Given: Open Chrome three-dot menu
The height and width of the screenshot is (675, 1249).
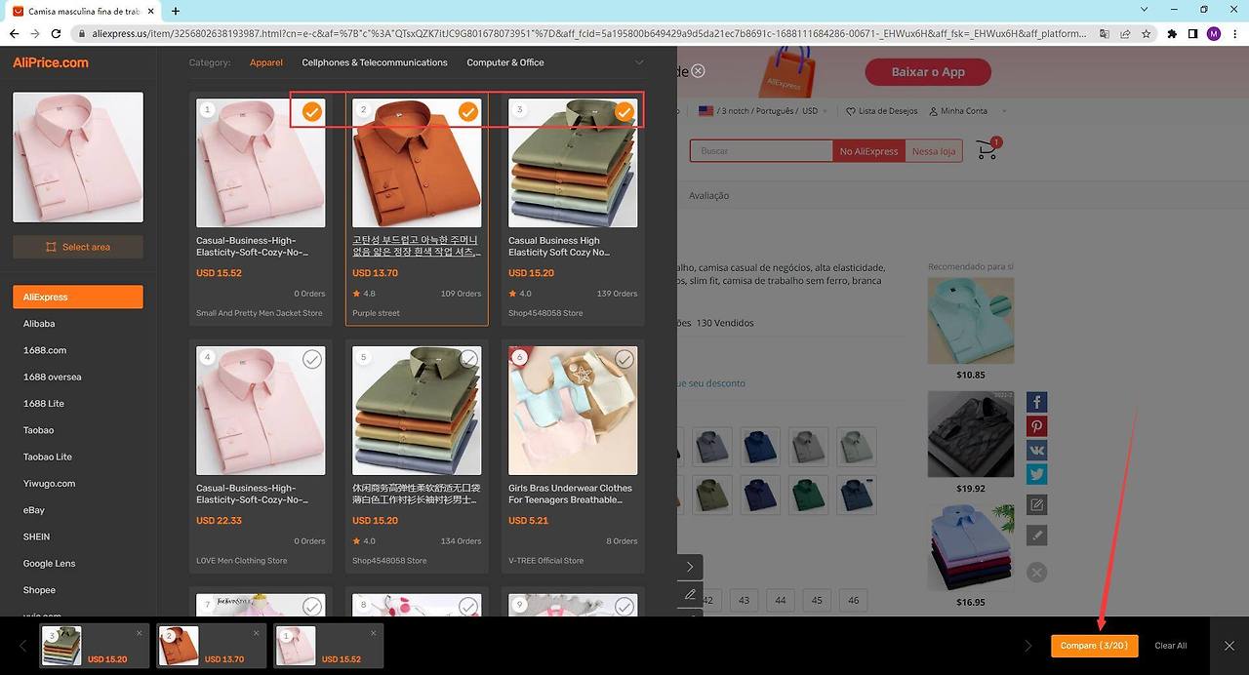Looking at the screenshot, I should tap(1234, 33).
